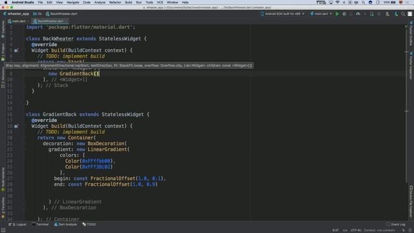This screenshot has height=233, width=414.
Task: Click the Context status bar entry
Action: tap(380, 230)
